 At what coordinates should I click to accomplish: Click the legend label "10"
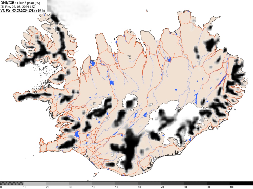(25, 187)
